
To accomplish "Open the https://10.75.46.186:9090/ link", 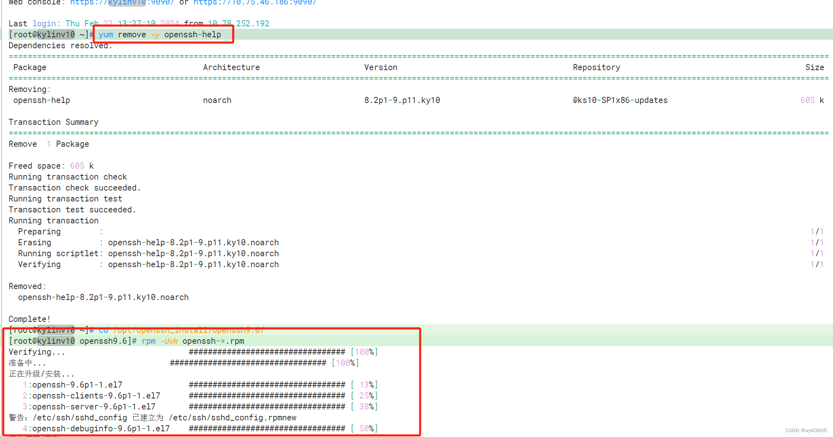I will click(x=255, y=3).
